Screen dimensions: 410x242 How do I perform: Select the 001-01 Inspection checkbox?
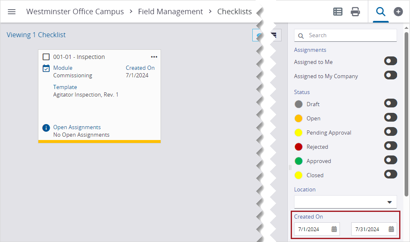click(x=46, y=57)
